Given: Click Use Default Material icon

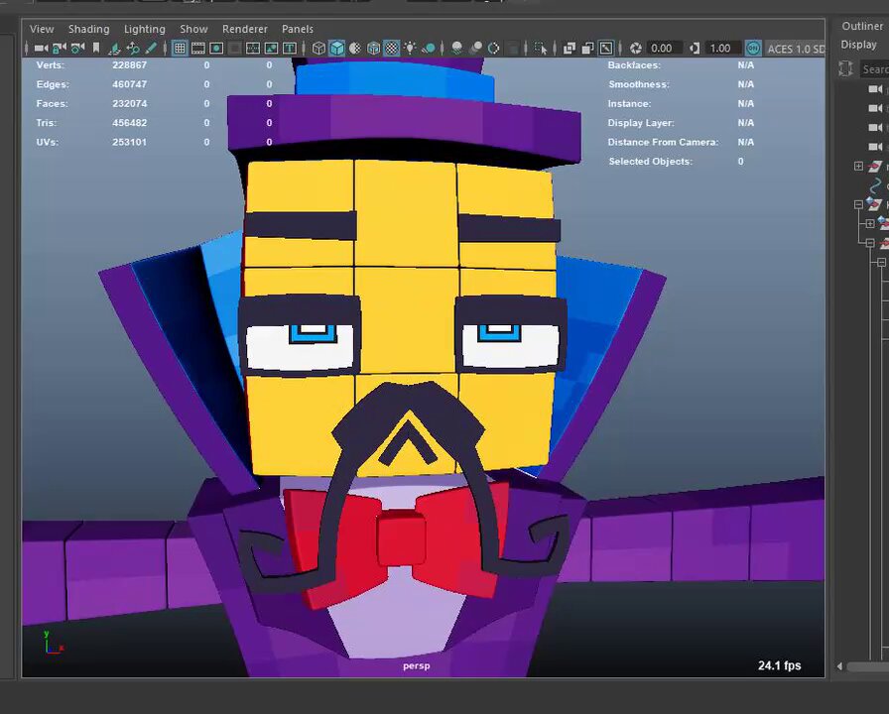Looking at the screenshot, I should point(355,49).
